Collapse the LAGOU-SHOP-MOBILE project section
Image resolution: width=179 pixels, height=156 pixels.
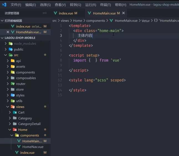click(x=2, y=38)
